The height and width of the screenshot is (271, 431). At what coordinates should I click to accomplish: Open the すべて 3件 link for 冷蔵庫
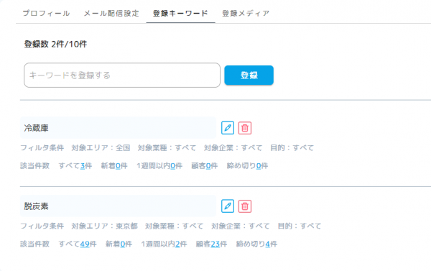pyautogui.click(x=83, y=166)
